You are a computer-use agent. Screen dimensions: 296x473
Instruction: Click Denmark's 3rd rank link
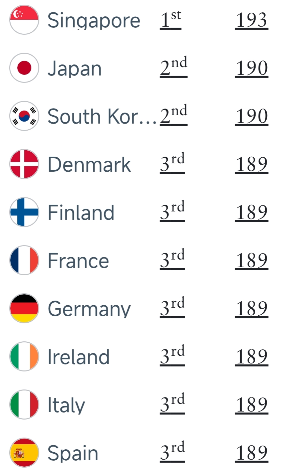172,164
